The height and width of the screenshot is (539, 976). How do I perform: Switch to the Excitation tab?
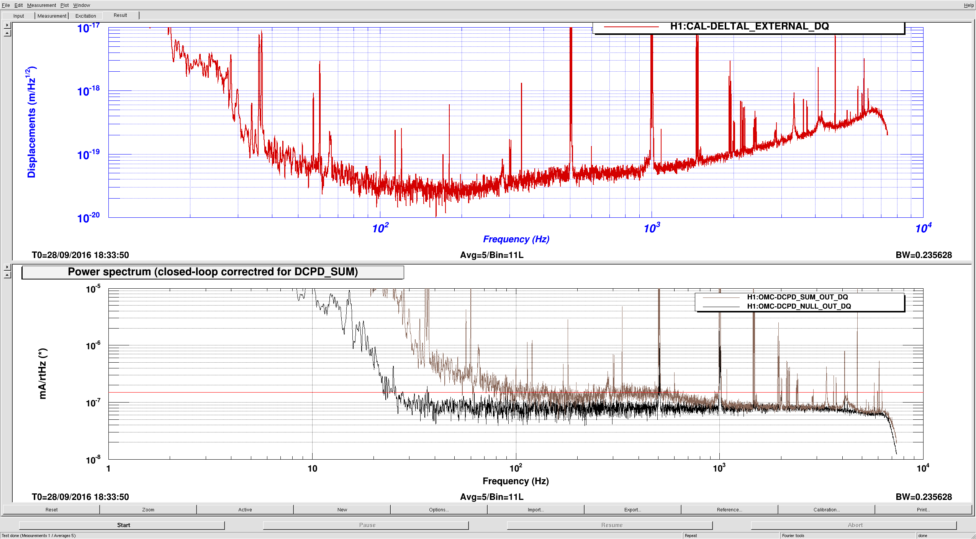click(85, 16)
